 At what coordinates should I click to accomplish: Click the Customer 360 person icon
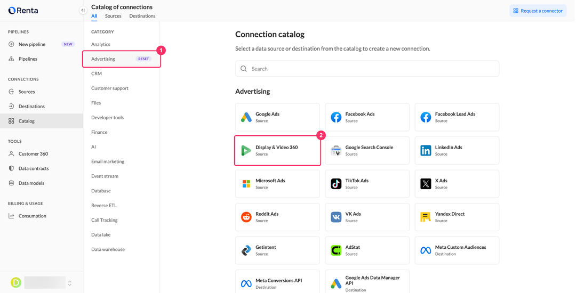pyautogui.click(x=11, y=153)
